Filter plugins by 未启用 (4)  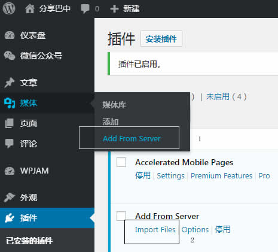[226, 97]
